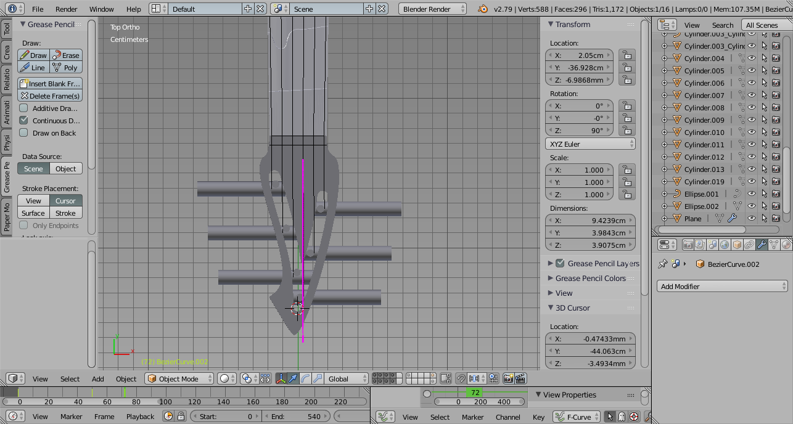This screenshot has width=793, height=424.
Task: Lock the Z rotation value
Action: [x=627, y=130]
